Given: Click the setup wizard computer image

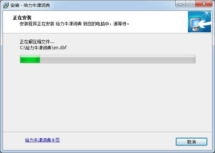Looking at the screenshot, I should [x=199, y=22].
